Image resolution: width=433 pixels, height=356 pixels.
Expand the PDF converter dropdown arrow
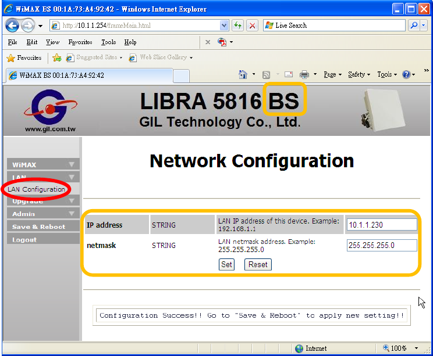232,42
